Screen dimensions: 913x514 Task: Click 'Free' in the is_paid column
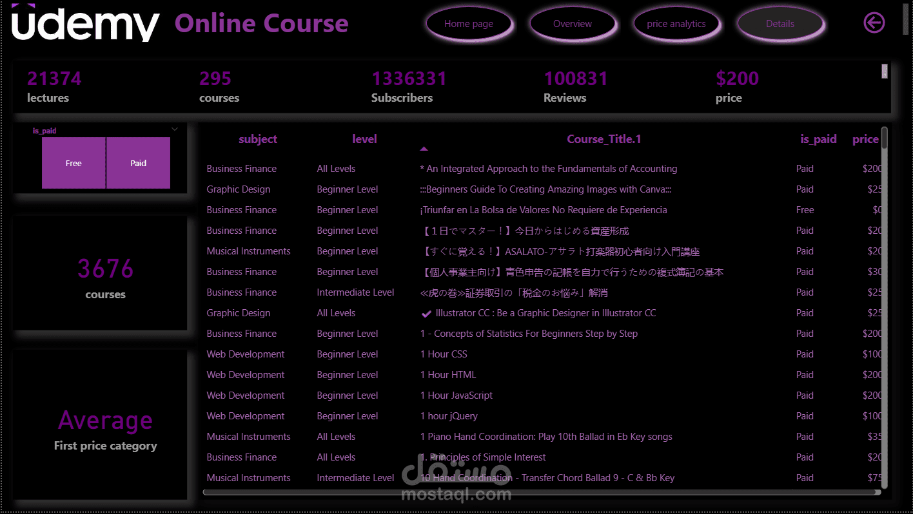(x=805, y=210)
